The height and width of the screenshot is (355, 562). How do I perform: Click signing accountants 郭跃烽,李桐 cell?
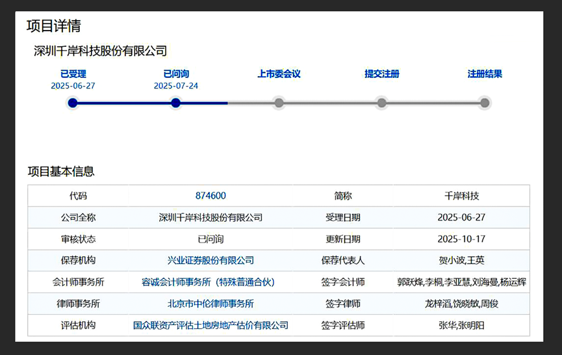(462, 282)
